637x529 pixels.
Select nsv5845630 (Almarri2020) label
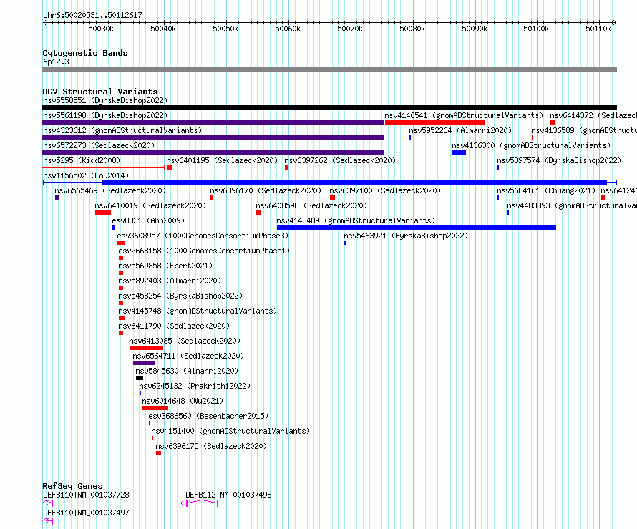(x=187, y=371)
